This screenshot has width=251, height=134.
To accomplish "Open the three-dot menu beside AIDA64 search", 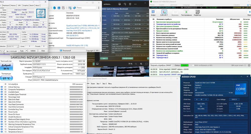I will point(99,8).
